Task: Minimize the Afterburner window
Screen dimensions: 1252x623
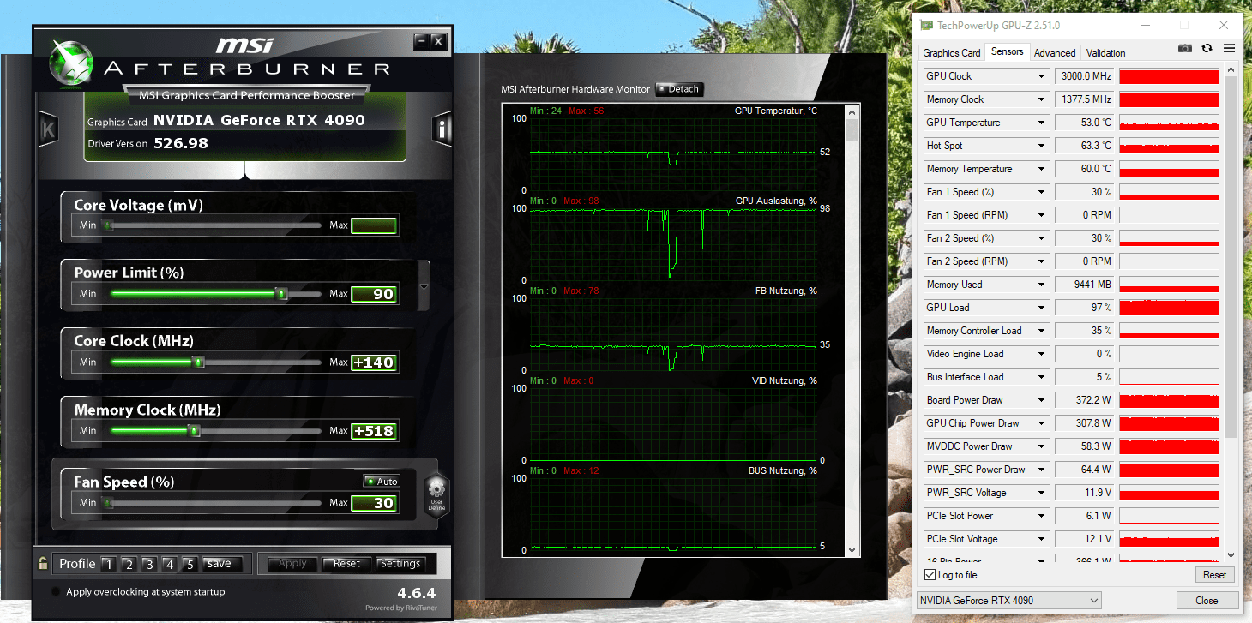Action: (x=421, y=40)
